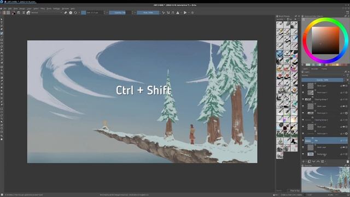This screenshot has width=350, height=197.
Task: Toggle Preserve Alpha in the top toolbar
Action: (71, 13)
